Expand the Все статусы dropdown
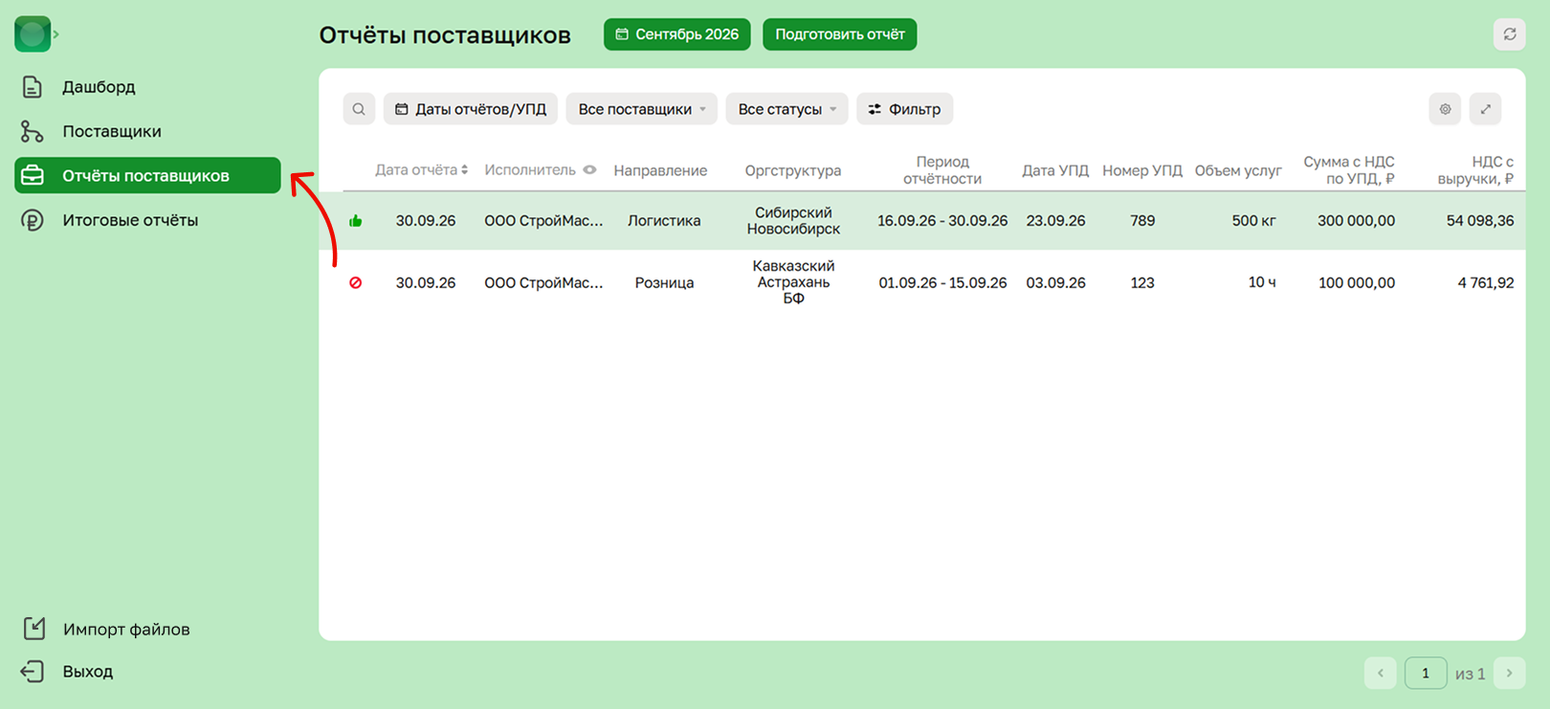1550x709 pixels. [x=786, y=109]
